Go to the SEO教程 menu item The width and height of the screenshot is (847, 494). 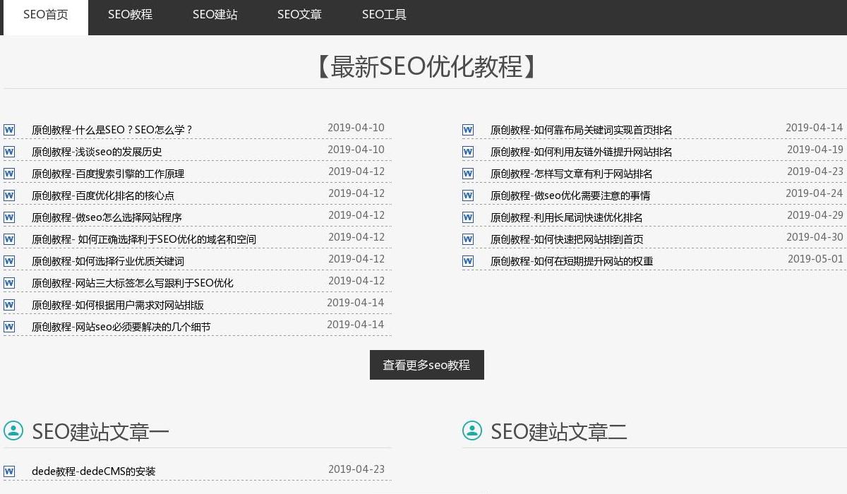131,15
